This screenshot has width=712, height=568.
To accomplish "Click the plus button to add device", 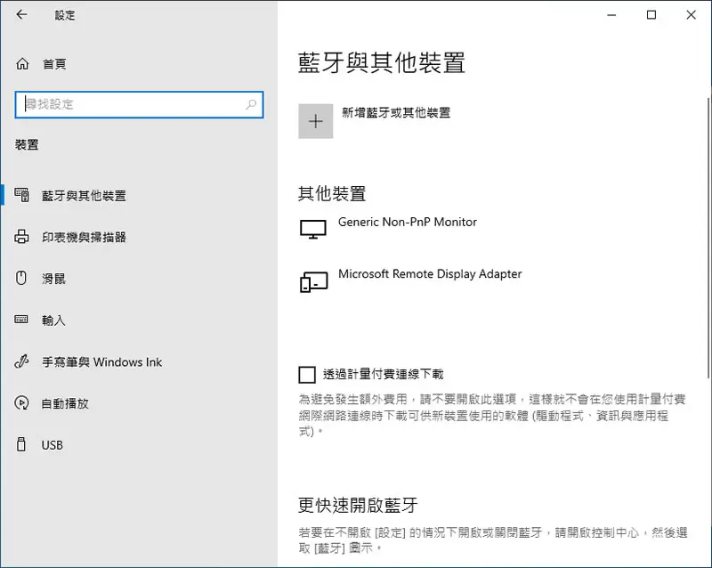I will pos(316,121).
